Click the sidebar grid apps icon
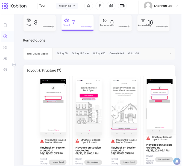 coord(5,47)
